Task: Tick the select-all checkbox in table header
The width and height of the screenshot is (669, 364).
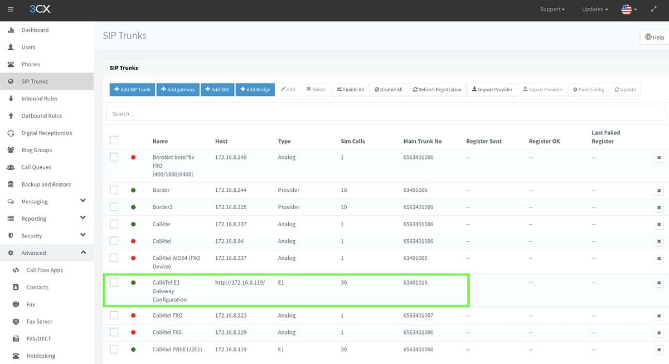Action: (114, 140)
